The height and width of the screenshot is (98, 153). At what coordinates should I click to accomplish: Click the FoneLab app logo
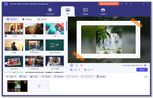[x=6, y=4]
